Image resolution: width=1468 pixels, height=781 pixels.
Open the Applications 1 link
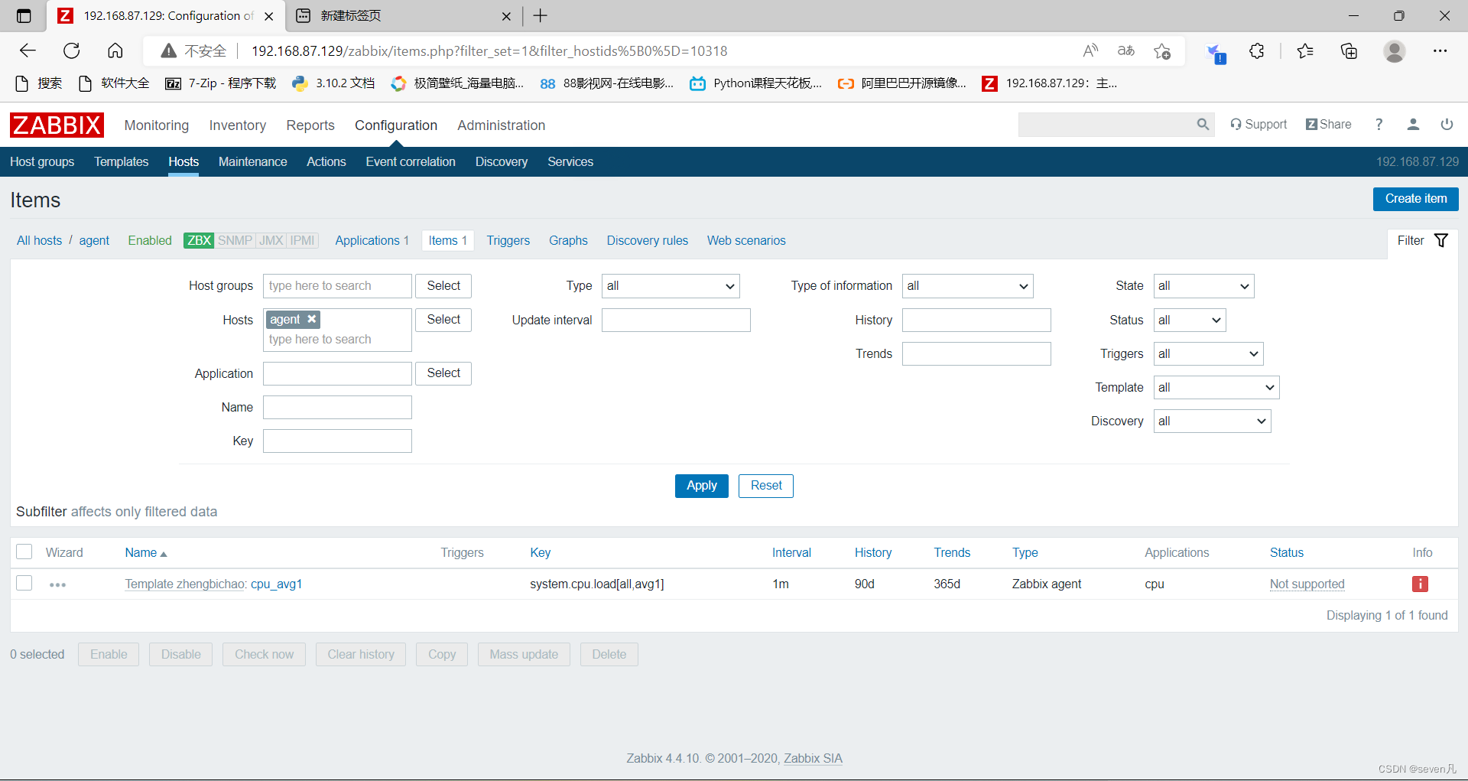(372, 241)
